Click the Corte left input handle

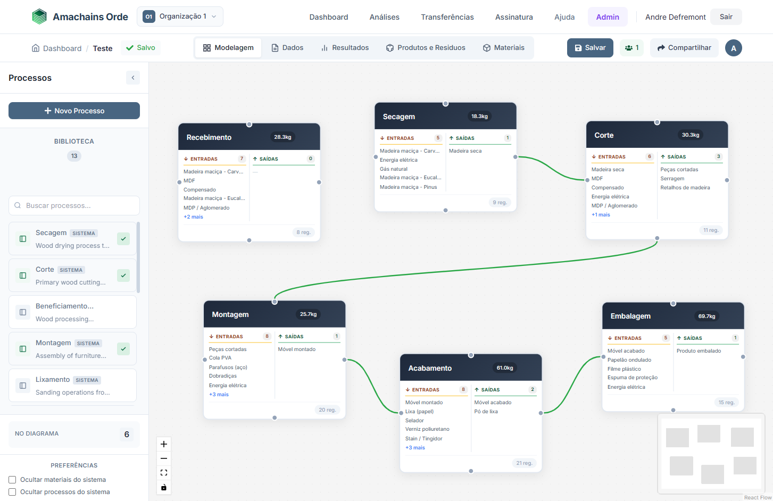587,180
